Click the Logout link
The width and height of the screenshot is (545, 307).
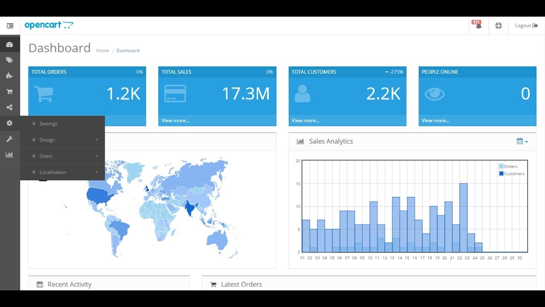pos(526,26)
